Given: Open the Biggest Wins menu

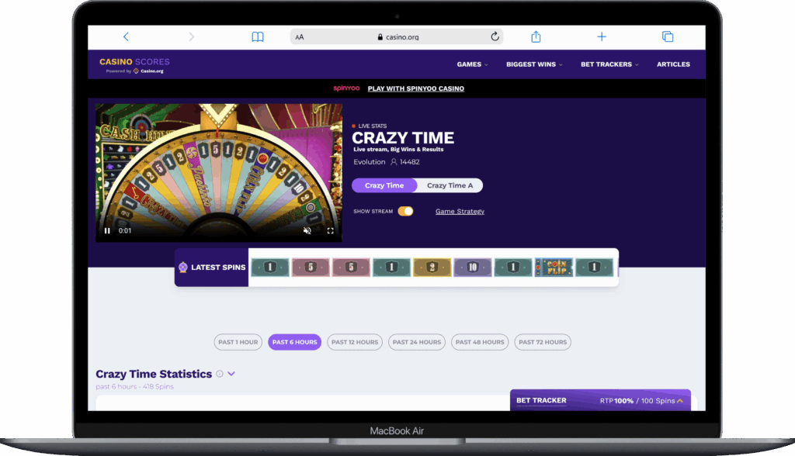Looking at the screenshot, I should pyautogui.click(x=533, y=64).
